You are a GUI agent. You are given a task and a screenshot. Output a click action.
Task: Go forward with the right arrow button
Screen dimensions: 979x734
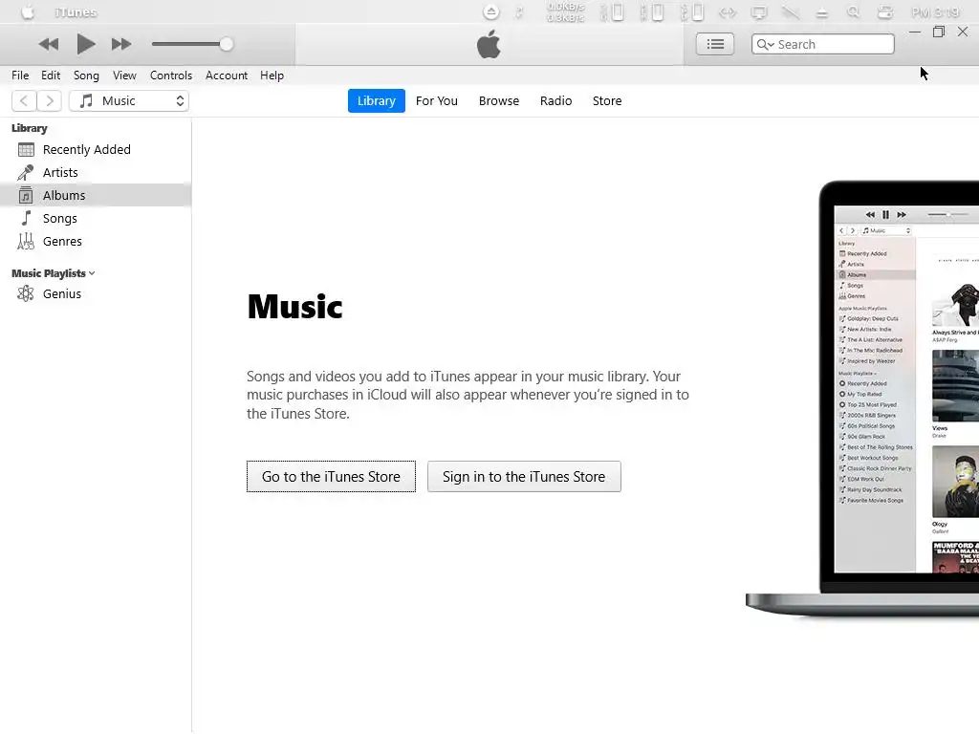click(50, 100)
